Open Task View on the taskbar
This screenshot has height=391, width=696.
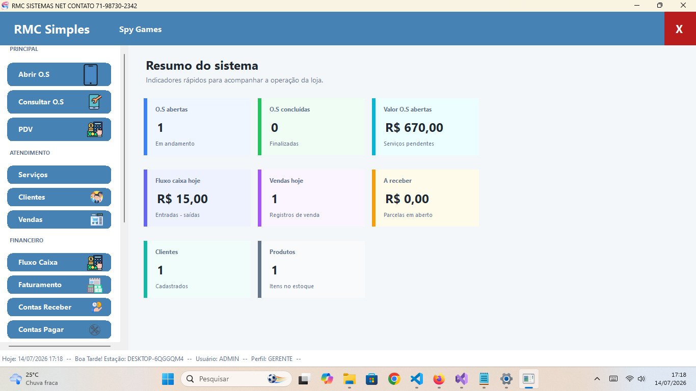point(304,379)
